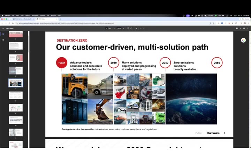
Task: Open the History menu
Action: pyautogui.click(x=28, y=16)
